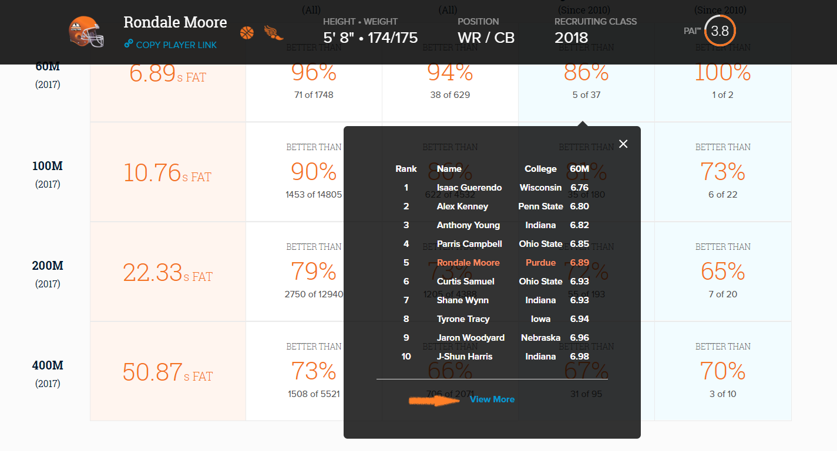Image resolution: width=837 pixels, height=451 pixels.
Task: Click the 1508 of 5521 count
Action: tap(314, 394)
